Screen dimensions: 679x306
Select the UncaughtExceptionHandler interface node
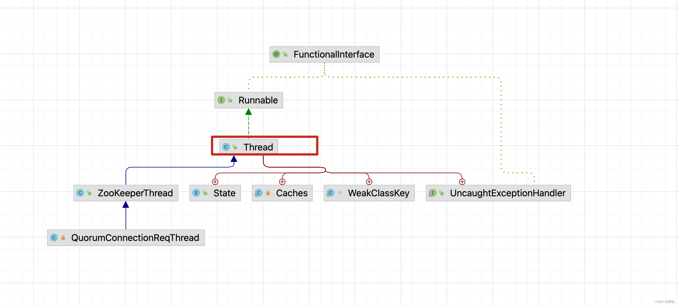point(498,193)
